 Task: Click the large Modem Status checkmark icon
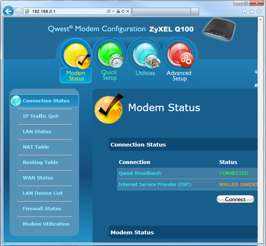(109, 109)
